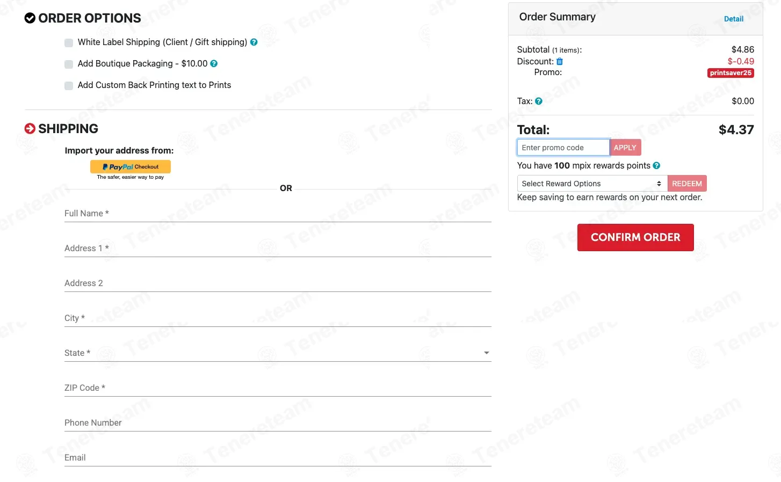781x482 pixels.
Task: Click the trash icon to remove discount
Action: click(x=560, y=61)
